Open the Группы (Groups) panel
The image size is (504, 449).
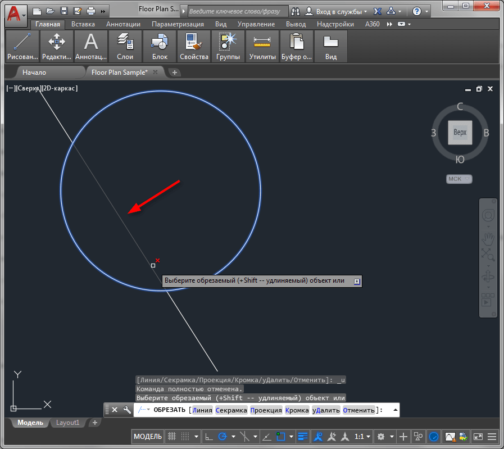pos(228,46)
